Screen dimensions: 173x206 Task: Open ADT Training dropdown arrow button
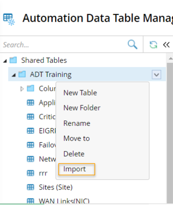156,74
